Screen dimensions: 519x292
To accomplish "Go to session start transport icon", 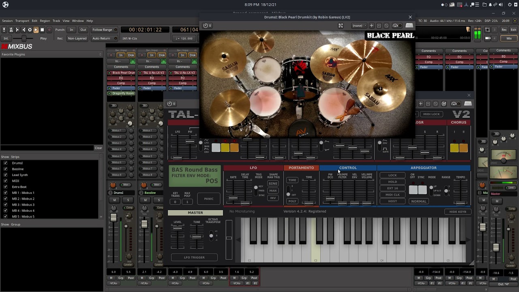I will [17, 30].
